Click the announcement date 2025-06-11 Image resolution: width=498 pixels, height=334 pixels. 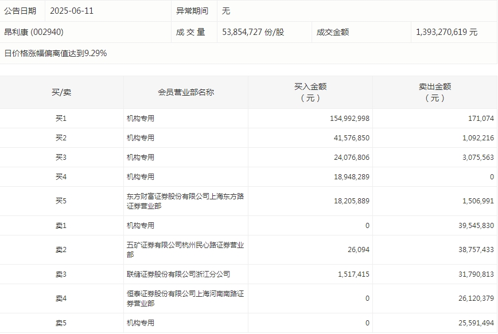[72, 11]
